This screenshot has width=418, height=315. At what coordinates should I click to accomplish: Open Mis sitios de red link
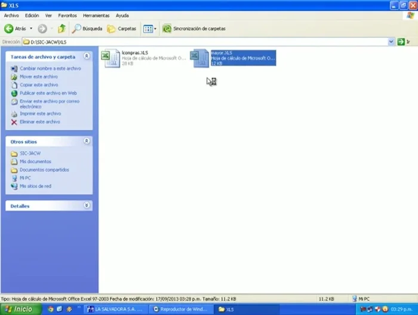(35, 186)
